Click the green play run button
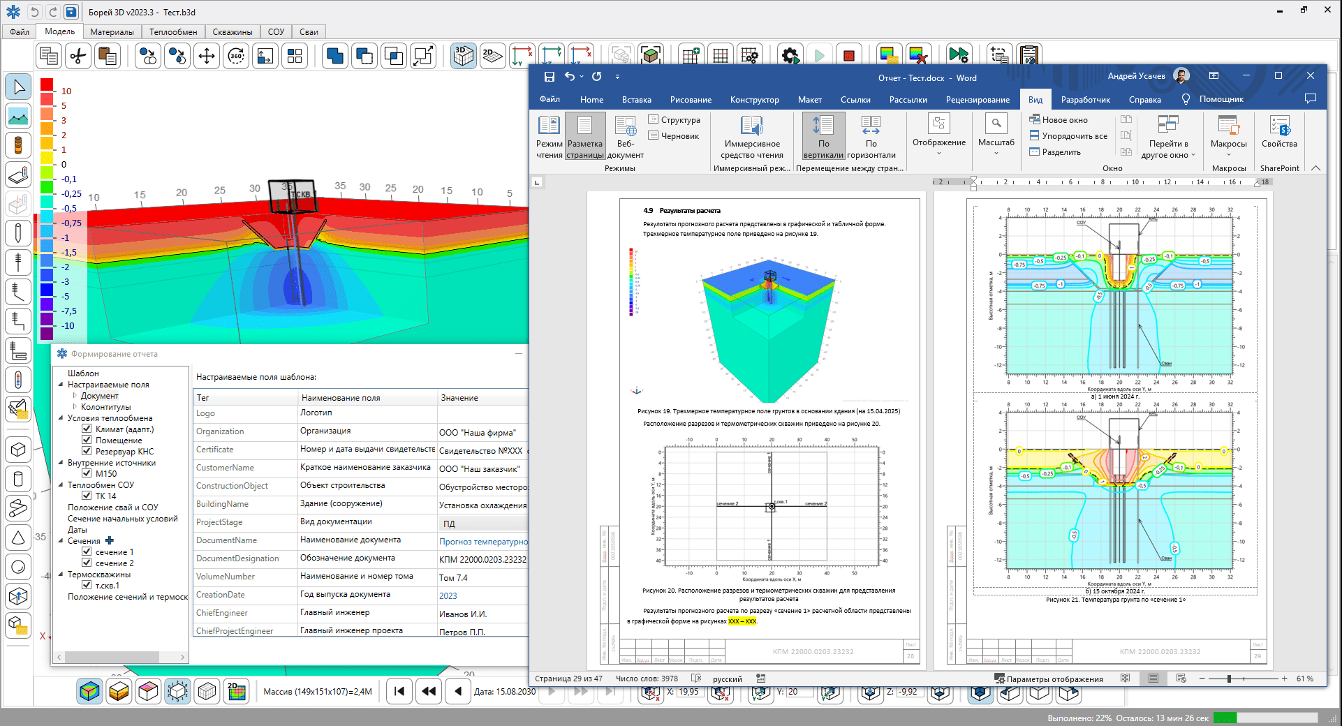This screenshot has height=726, width=1342. 820,56
